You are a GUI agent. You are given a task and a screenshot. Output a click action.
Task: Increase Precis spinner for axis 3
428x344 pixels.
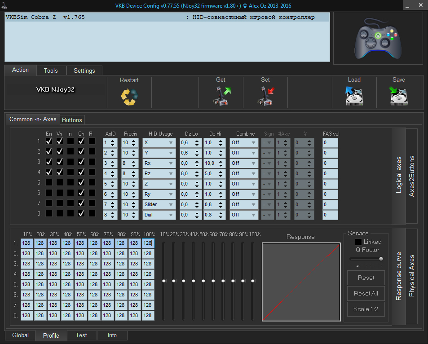[133, 162]
